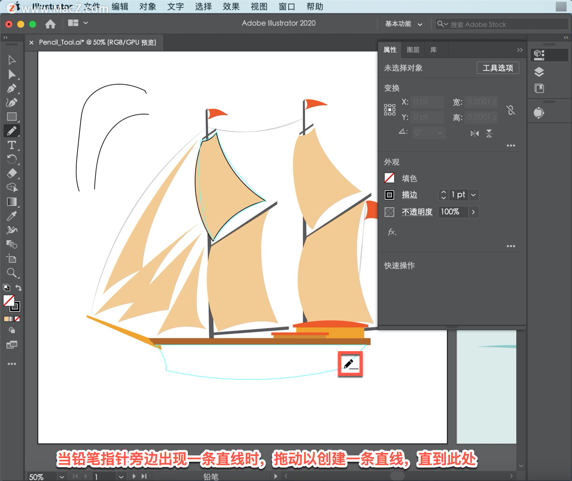Viewport: 572px width, 481px height.
Task: Open the artboard number dropdown
Action: coord(121,477)
